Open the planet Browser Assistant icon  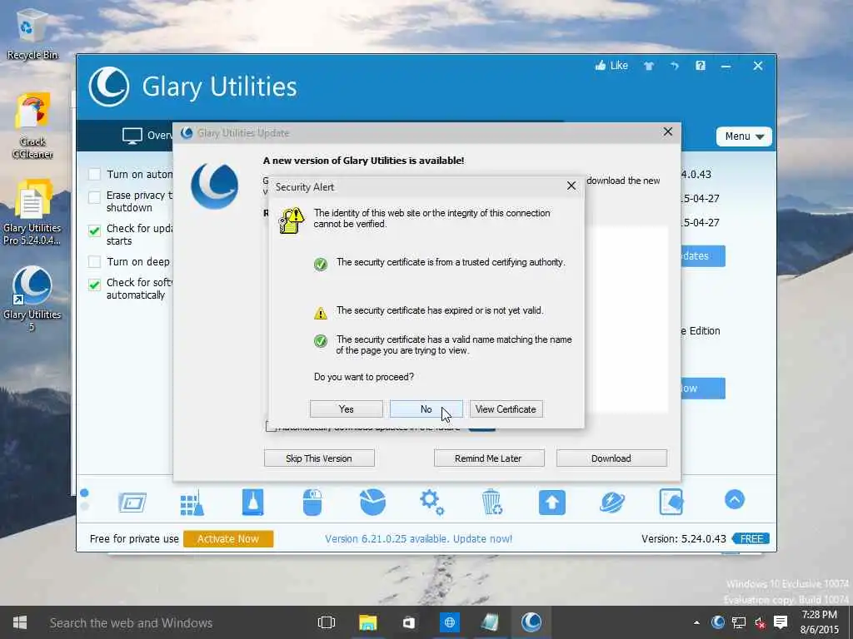[612, 502]
